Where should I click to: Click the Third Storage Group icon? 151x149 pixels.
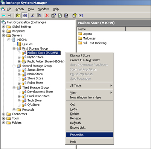19,88
